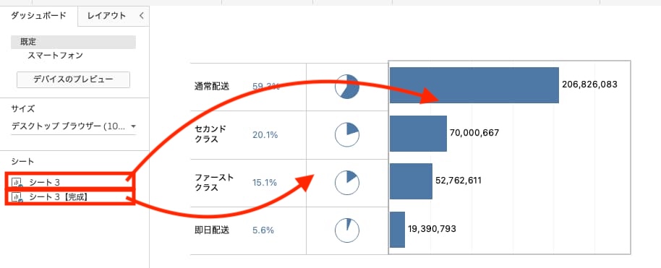
Task: Switch to the ダッシュボード tab
Action: 38,16
